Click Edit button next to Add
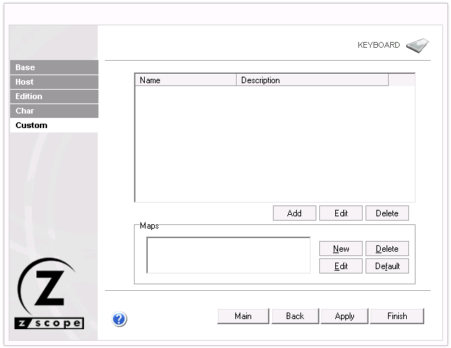 (341, 213)
